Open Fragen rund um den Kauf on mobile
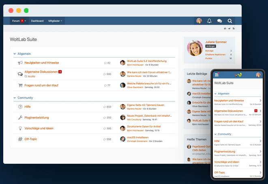The image size is (268, 184). pos(229,122)
